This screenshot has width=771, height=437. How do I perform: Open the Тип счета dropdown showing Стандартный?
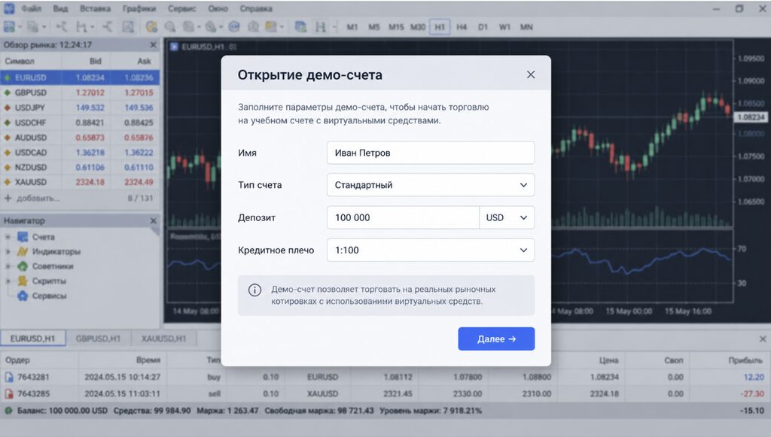click(x=430, y=185)
